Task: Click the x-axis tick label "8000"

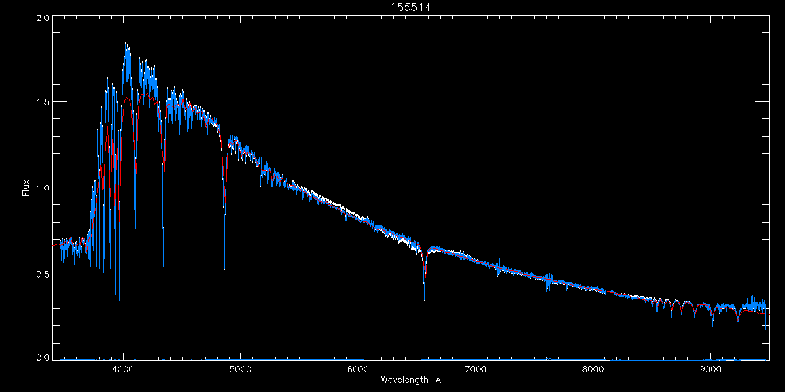Action: pos(593,369)
